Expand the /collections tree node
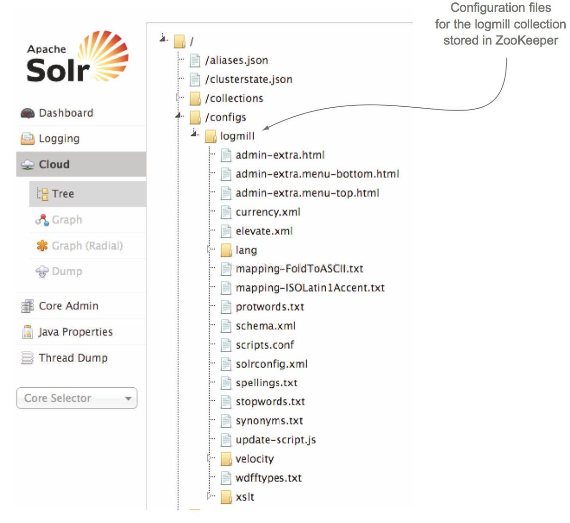 [179, 97]
